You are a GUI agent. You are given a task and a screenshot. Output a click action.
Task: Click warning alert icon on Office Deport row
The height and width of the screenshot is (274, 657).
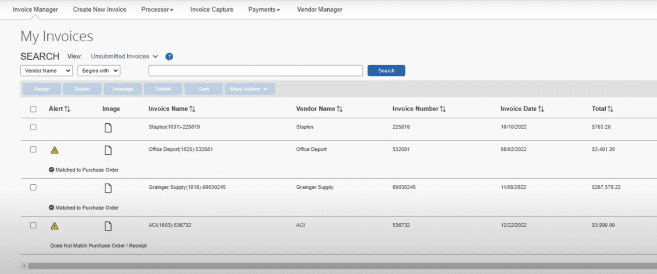click(x=54, y=150)
